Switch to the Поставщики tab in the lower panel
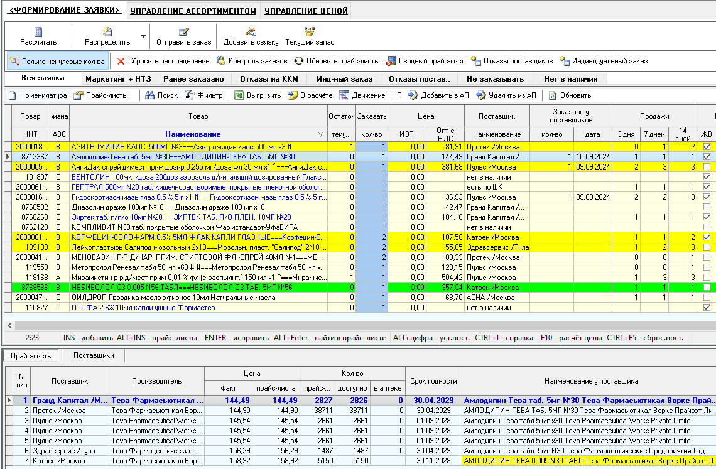 coord(94,355)
